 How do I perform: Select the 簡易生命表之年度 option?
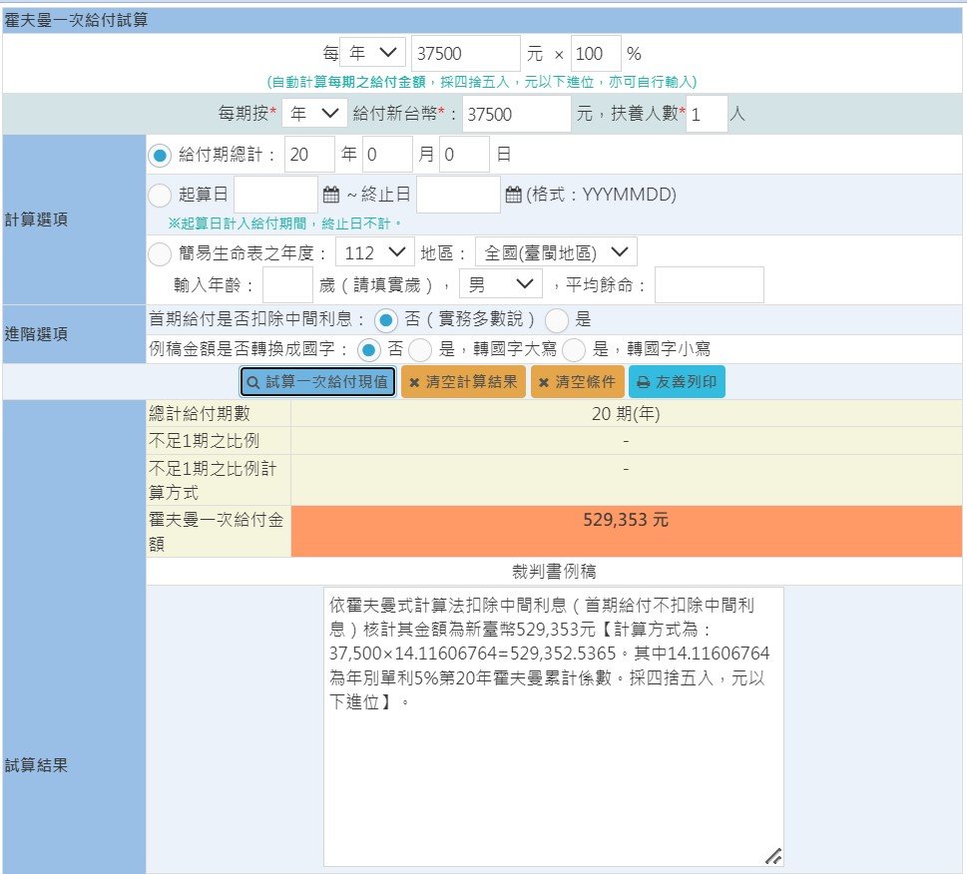pyautogui.click(x=160, y=253)
